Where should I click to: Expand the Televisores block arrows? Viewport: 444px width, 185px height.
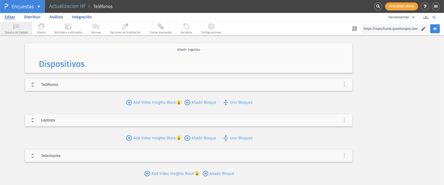click(x=33, y=156)
